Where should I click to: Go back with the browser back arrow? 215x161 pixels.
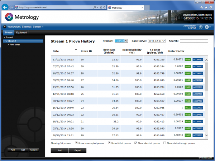5,7
